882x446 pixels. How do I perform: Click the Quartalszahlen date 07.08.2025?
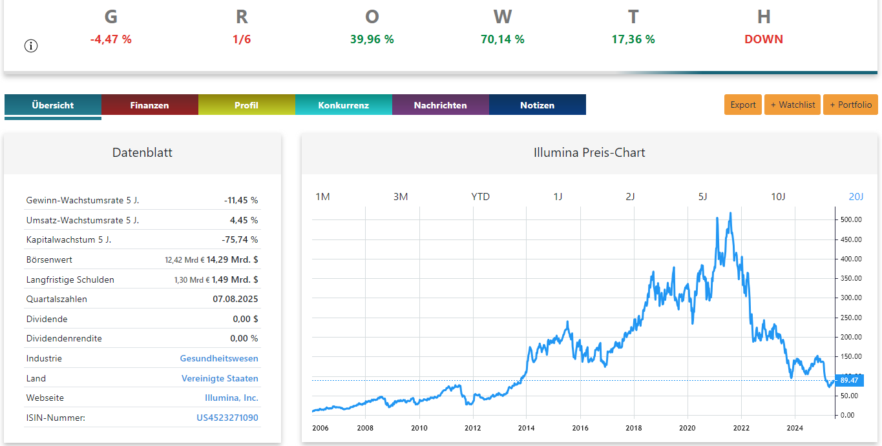[x=235, y=299]
